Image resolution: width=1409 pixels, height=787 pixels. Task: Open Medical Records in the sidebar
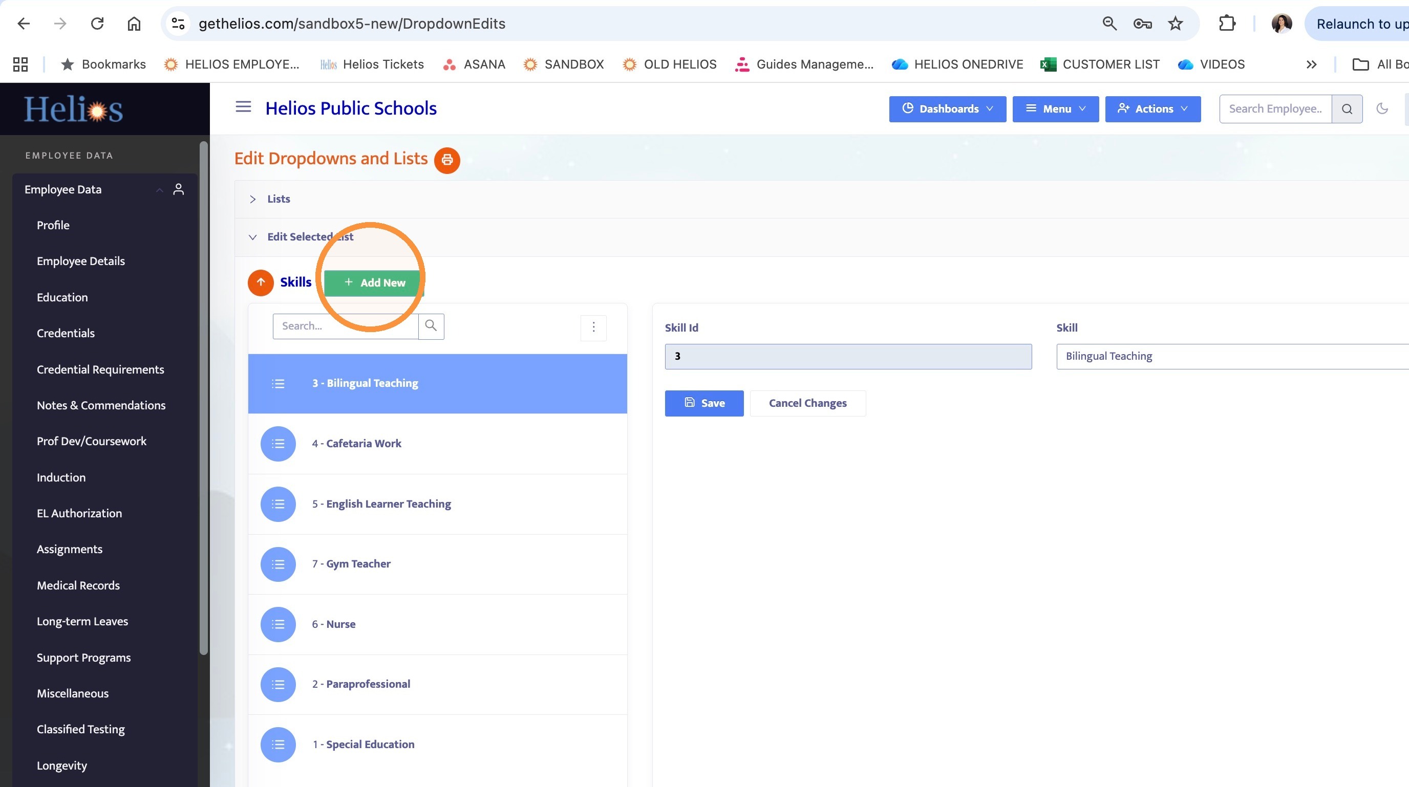[78, 585]
